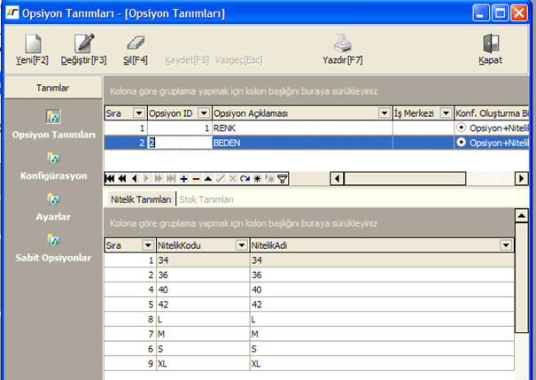536x380 pixels.
Task: Click horizontal scrollbar left arrow
Action: point(337,178)
